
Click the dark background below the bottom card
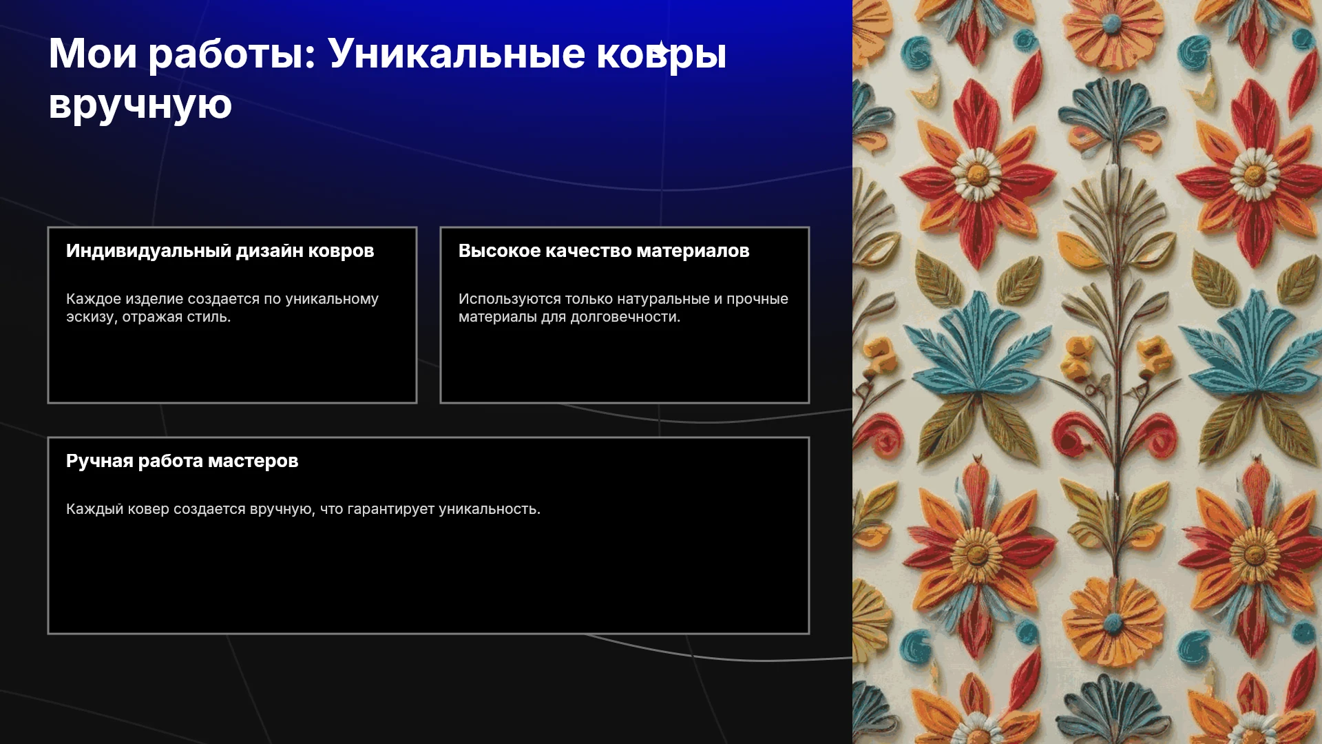(427, 689)
